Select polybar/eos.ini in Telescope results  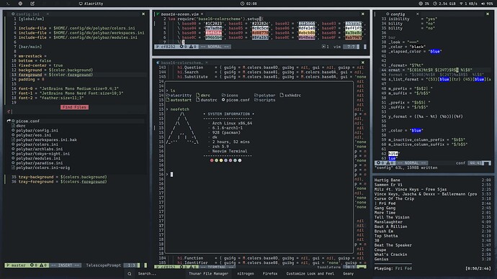[x=34, y=135]
